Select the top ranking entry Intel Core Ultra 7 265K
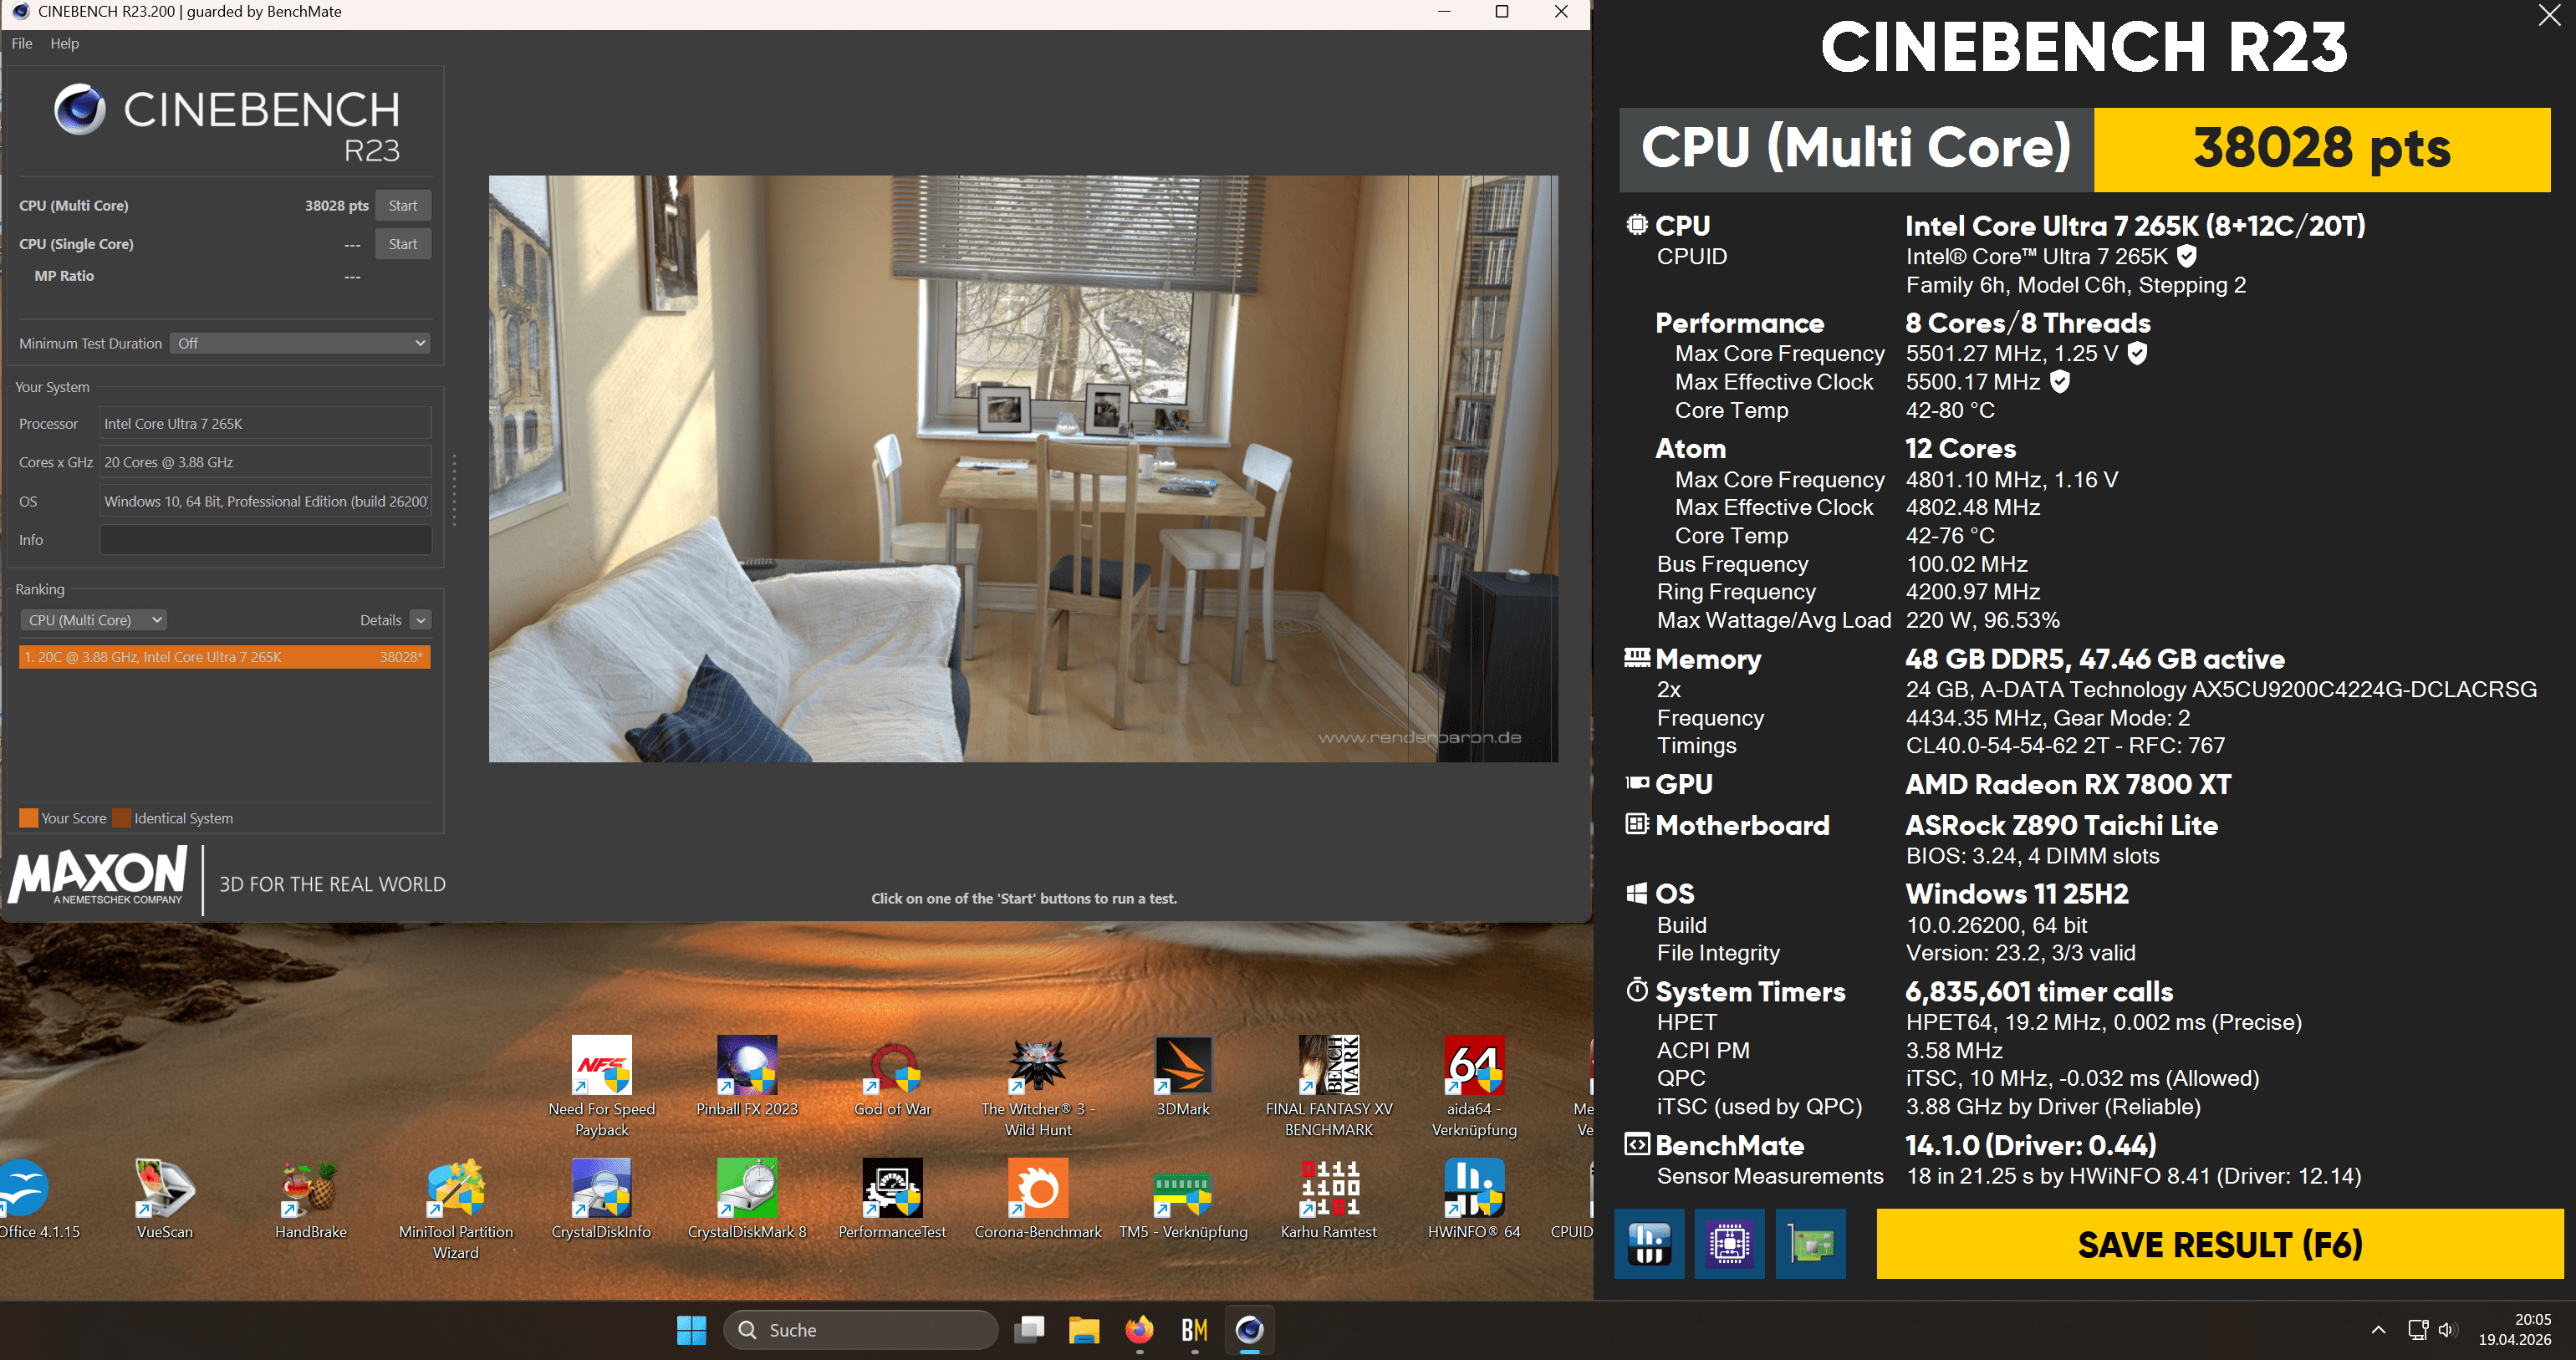Image resolution: width=2576 pixels, height=1360 pixels. (x=224, y=657)
